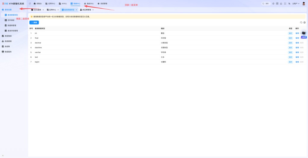Screen dimensions: 308x158
Task: Click the delete link in the decimal row
Action: [x=302, y=43]
